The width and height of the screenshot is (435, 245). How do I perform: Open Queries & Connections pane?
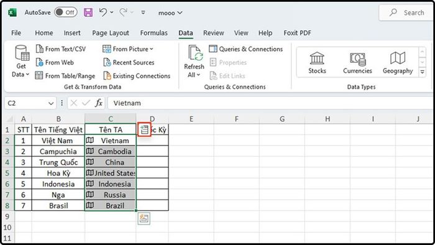point(246,49)
